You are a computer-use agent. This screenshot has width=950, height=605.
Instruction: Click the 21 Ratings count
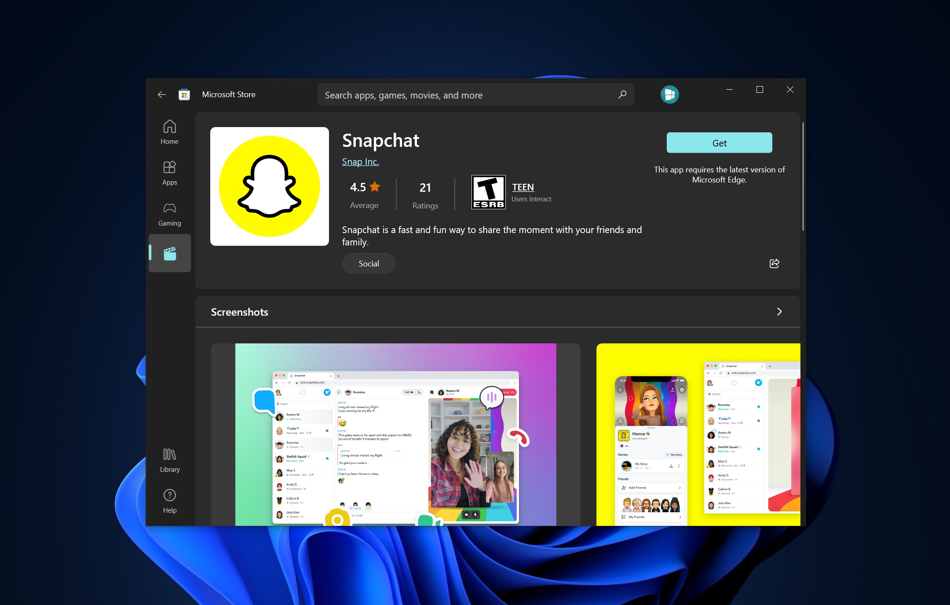(x=425, y=195)
